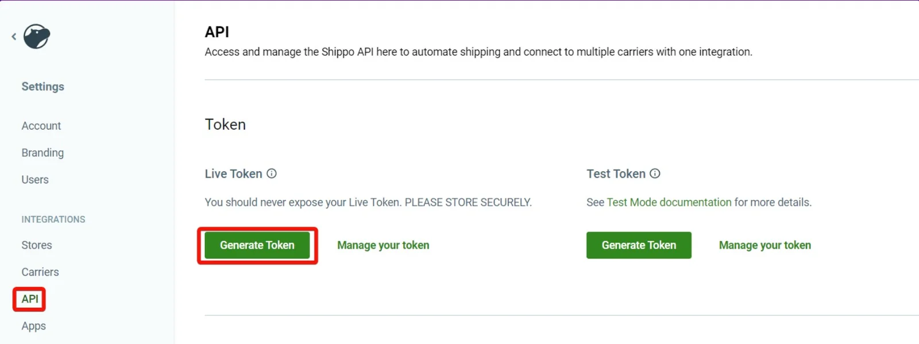
Task: Open the Account settings page
Action: 41,126
